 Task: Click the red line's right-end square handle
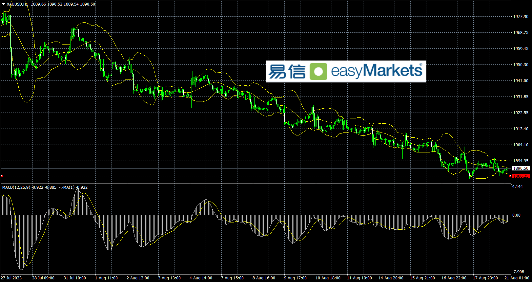[x=510, y=176]
